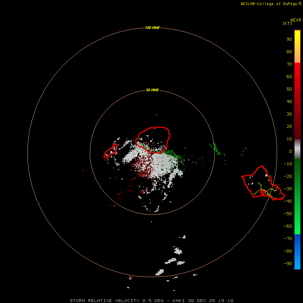This screenshot has height=303, width=303.
Task: Click the -70 value on the velocity scale
Action: [288, 239]
